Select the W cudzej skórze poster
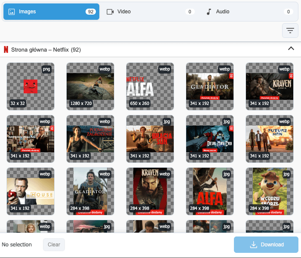This screenshot has width=301, height=258. tap(270, 191)
